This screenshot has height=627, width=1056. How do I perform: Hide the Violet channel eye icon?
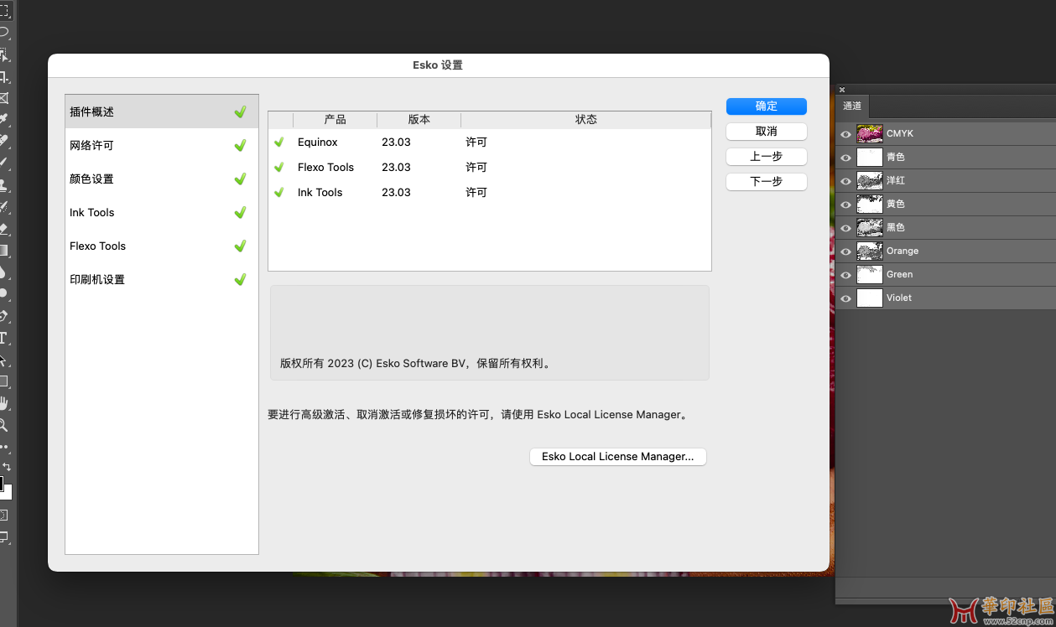pyautogui.click(x=845, y=298)
